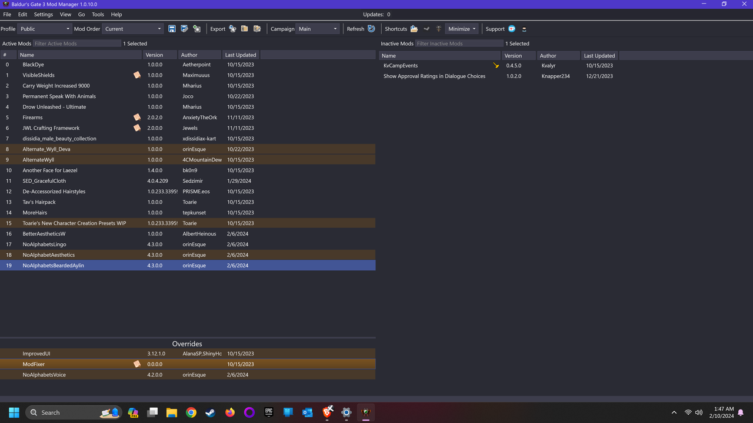Open the Shortcuts game folder icon
Image resolution: width=753 pixels, height=423 pixels.
pos(414,28)
